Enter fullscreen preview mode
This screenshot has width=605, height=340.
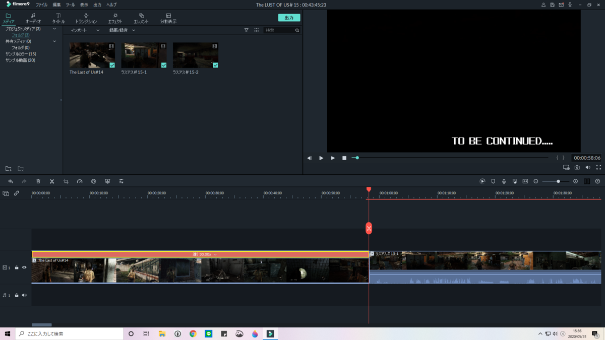click(x=598, y=167)
